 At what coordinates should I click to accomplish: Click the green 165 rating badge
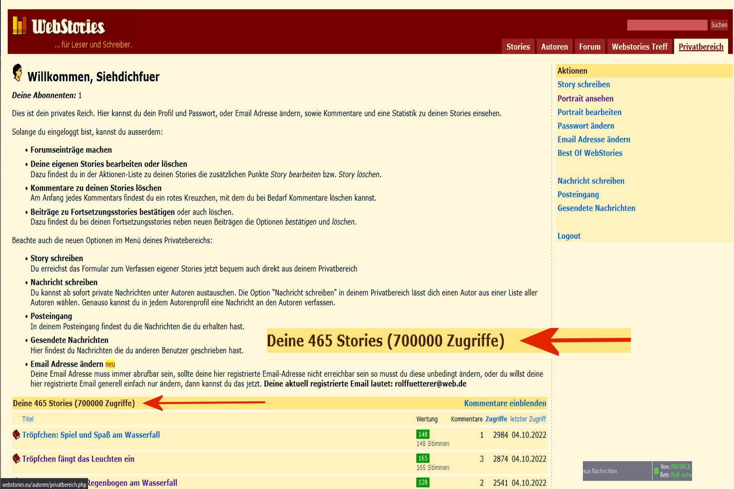point(423,458)
